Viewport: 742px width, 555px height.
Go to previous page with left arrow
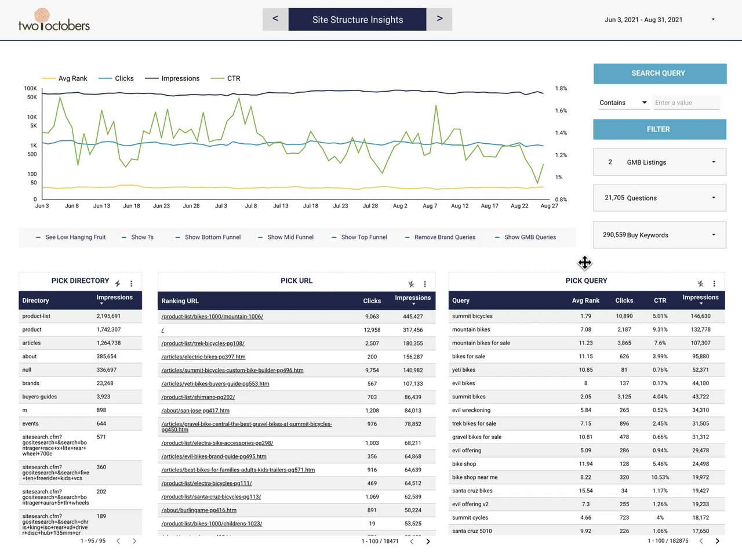(275, 19)
